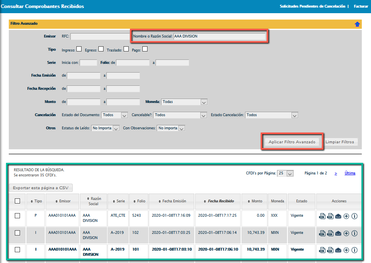This screenshot has width=371, height=263.
Task: Click plus icon for folio 102 row
Action: (x=346, y=233)
